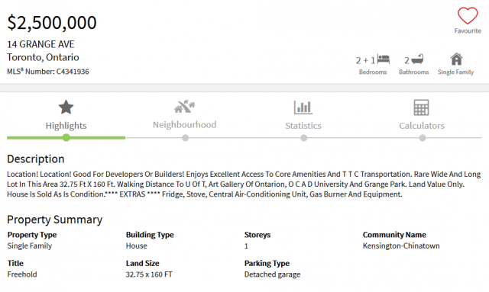
Task: Click the bed icon beside Bedrooms
Action: point(384,59)
